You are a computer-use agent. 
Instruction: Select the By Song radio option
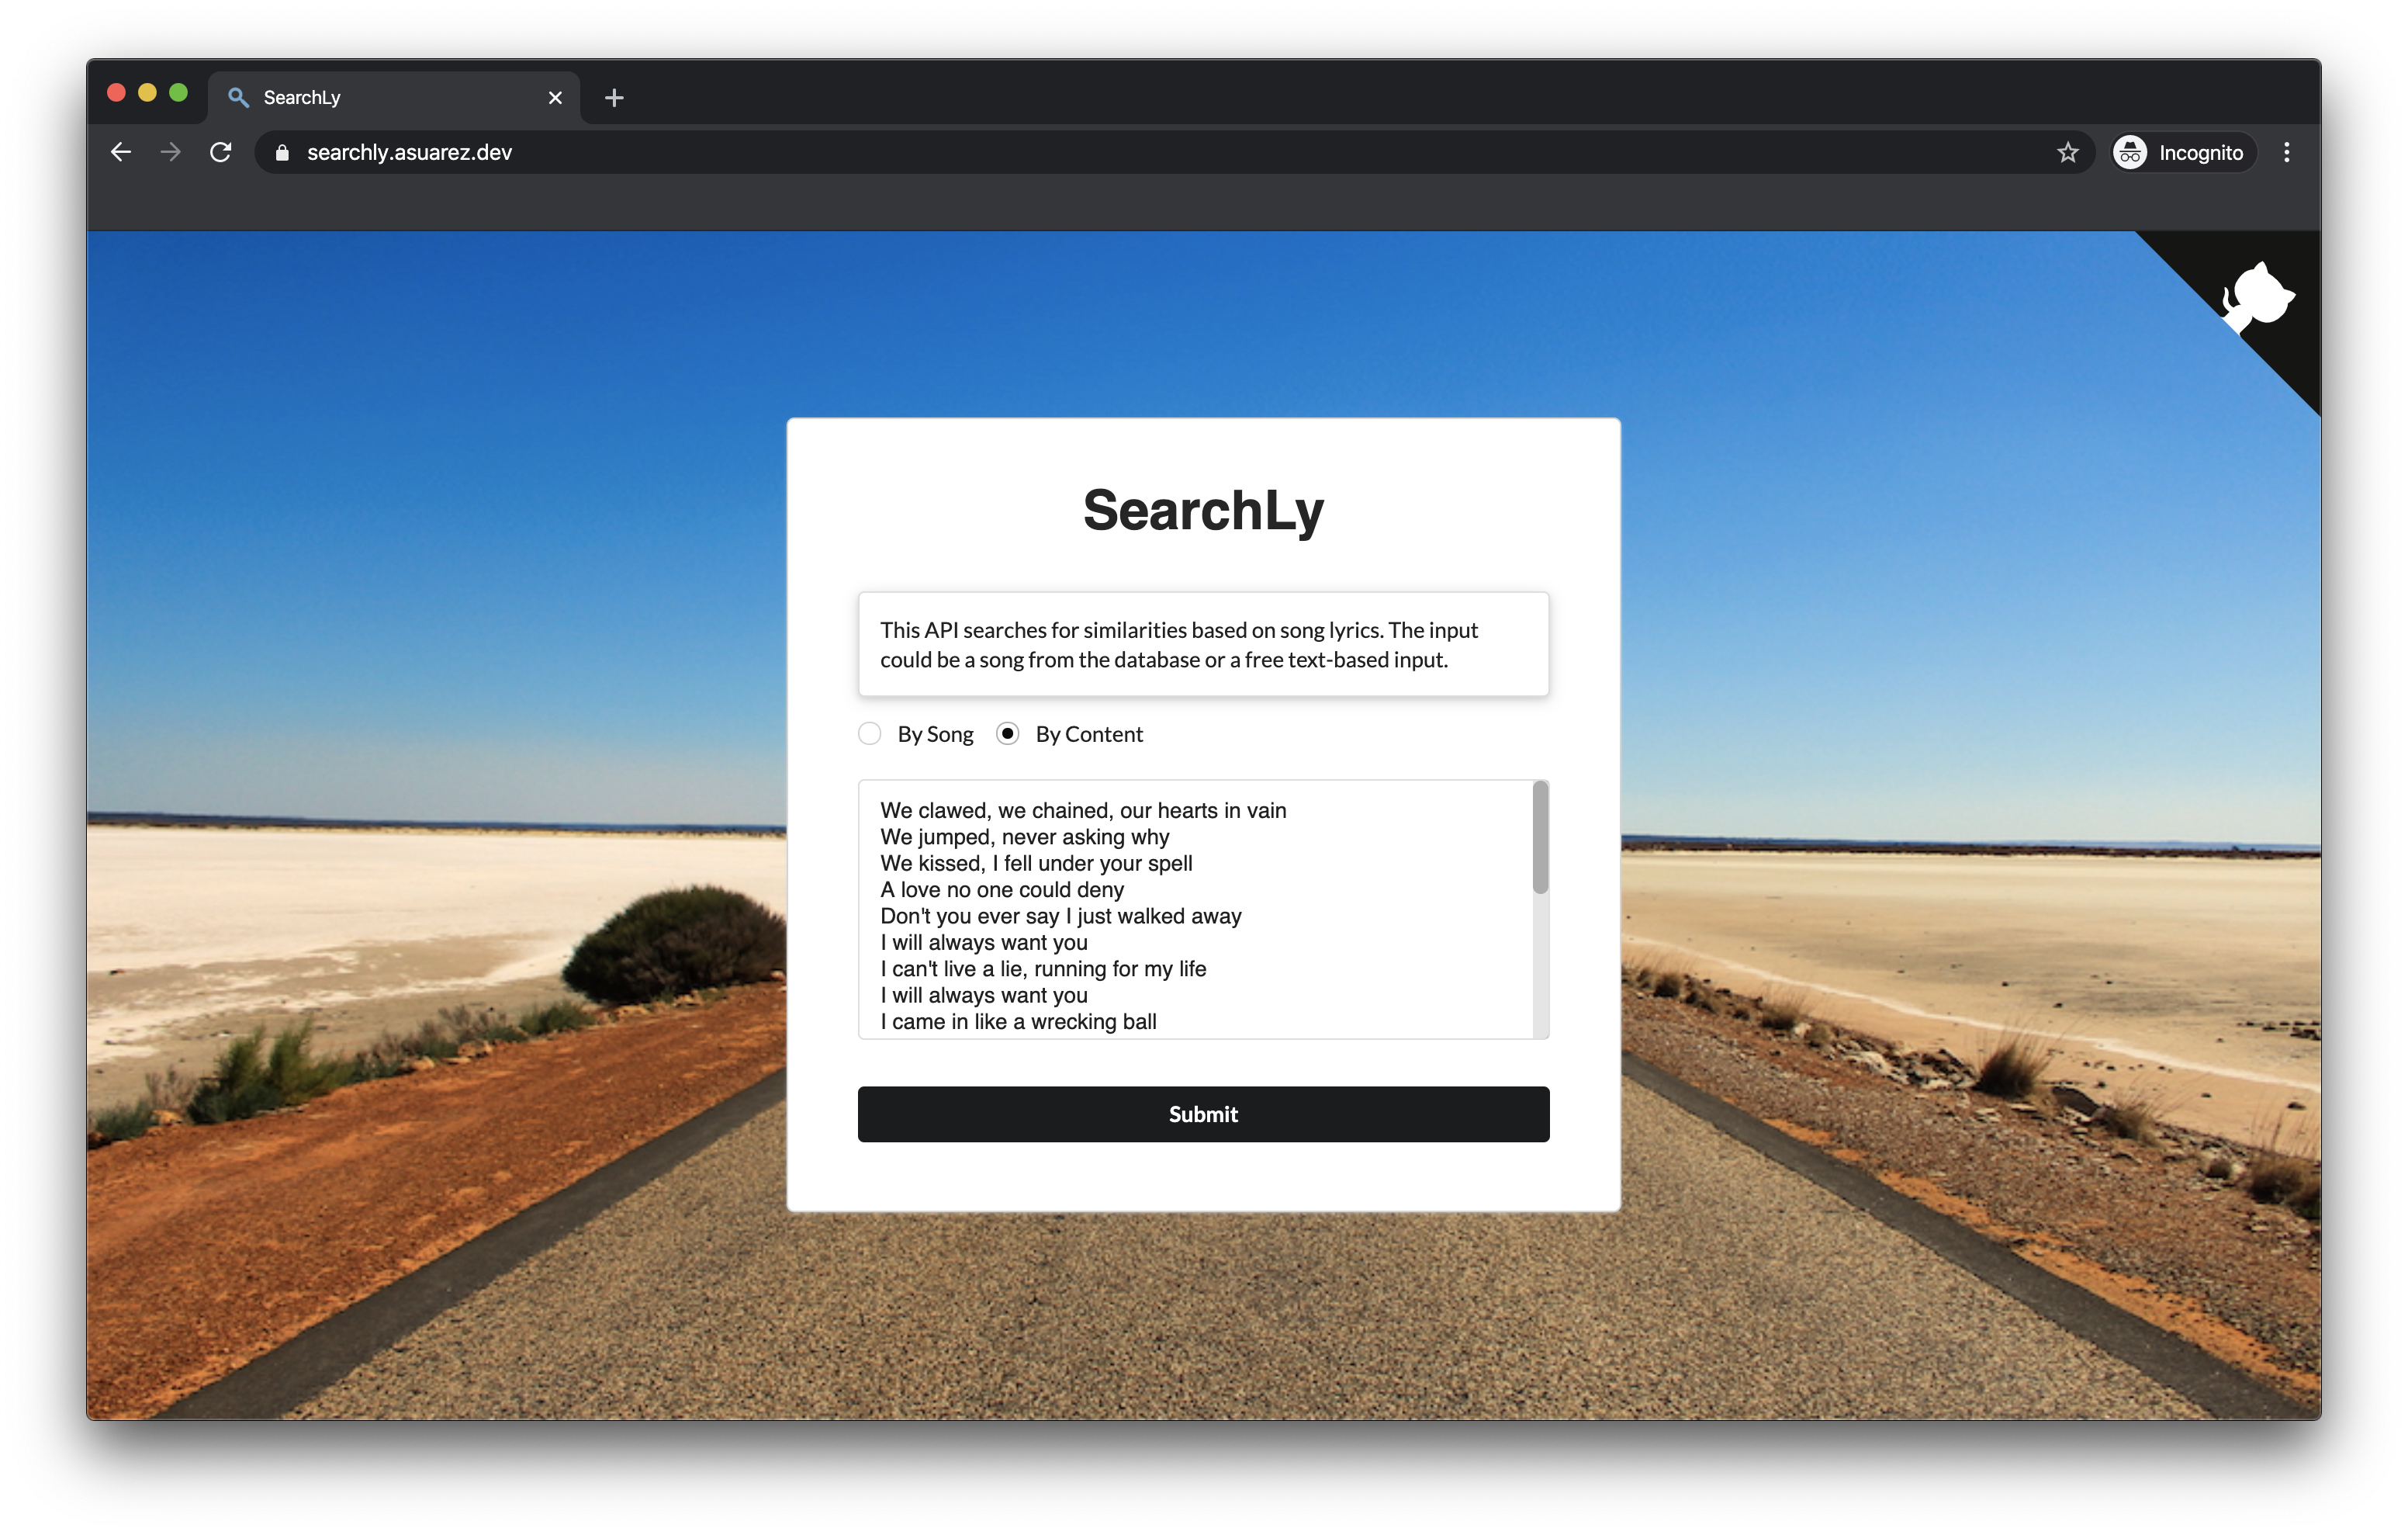pos(870,733)
